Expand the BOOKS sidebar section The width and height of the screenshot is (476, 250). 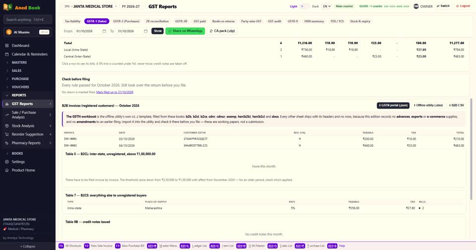pos(27,153)
